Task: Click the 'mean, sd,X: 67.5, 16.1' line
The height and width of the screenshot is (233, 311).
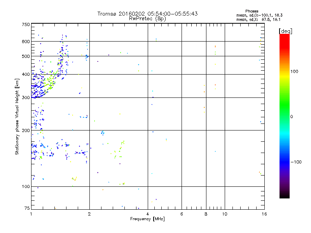Action: (x=259, y=20)
